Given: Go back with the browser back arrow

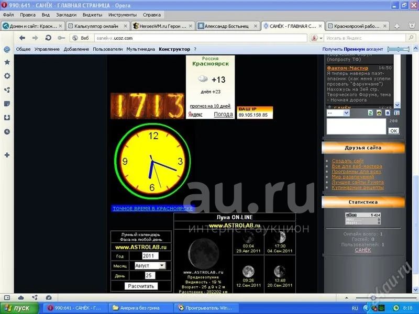Looking at the screenshot, I should pyautogui.click(x=22, y=38).
